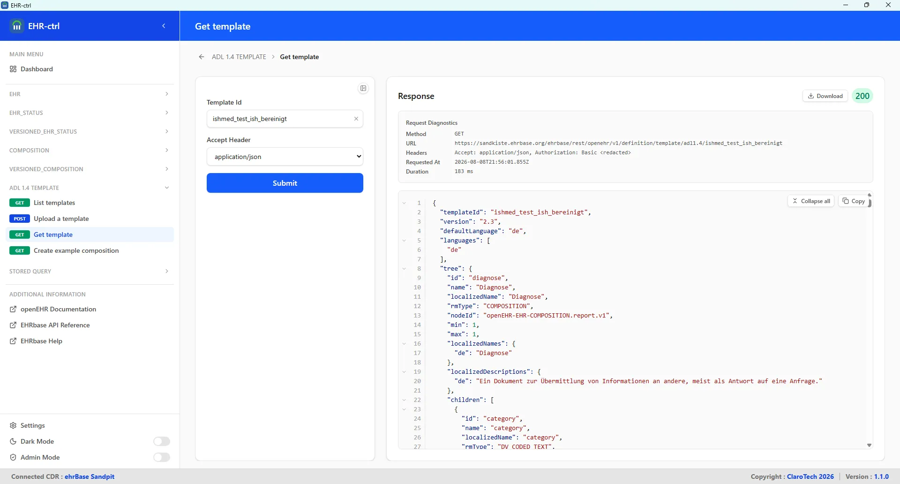Expand the EHR_STATUS menu section
900x484 pixels.
pos(89,113)
